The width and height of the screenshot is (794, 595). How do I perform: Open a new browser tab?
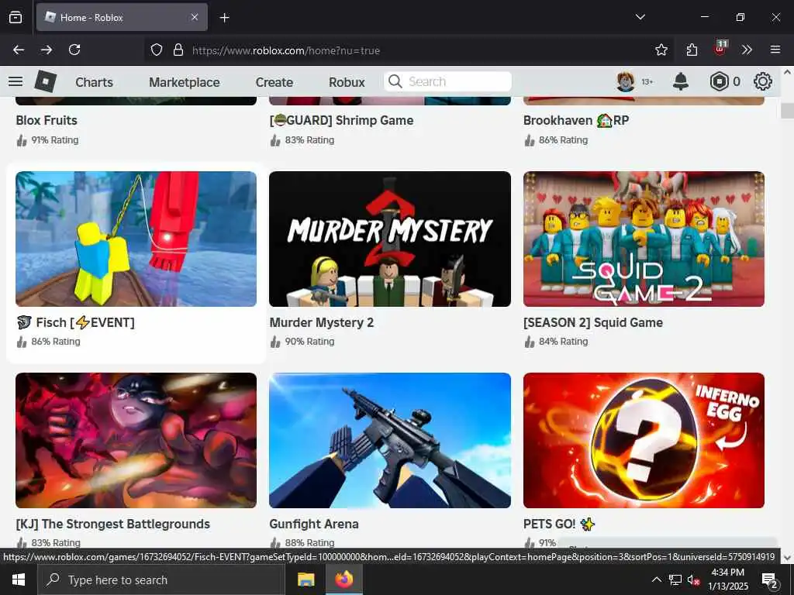[224, 18]
